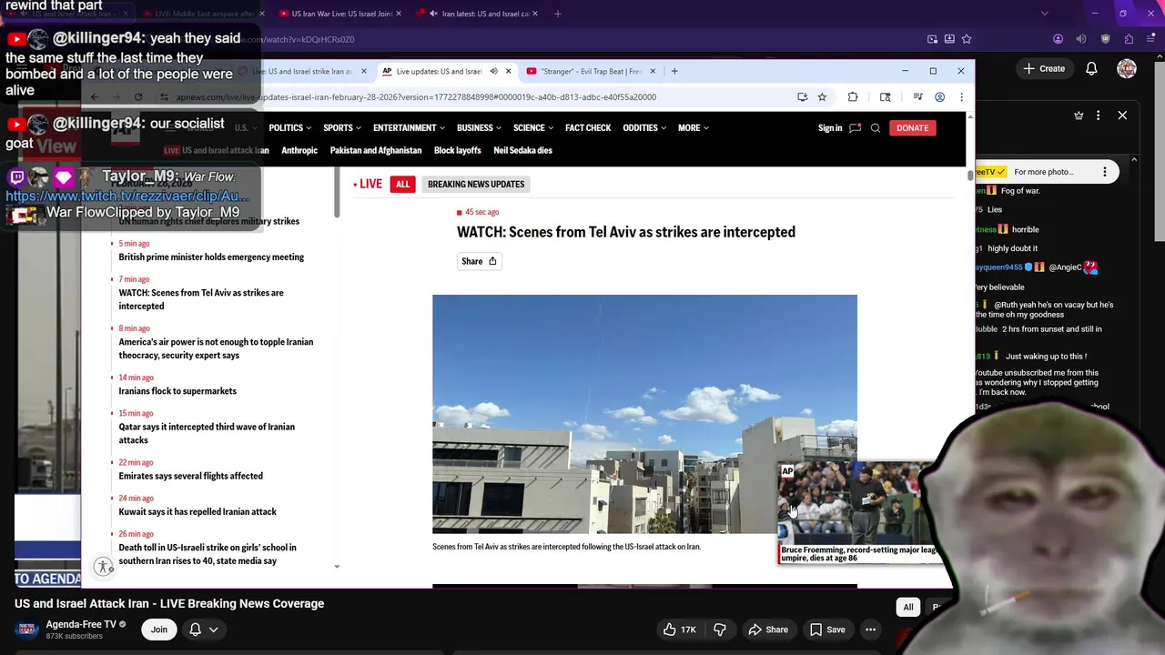
Task: Open Kuwait says it has repelled Iranian attack
Action: (198, 512)
